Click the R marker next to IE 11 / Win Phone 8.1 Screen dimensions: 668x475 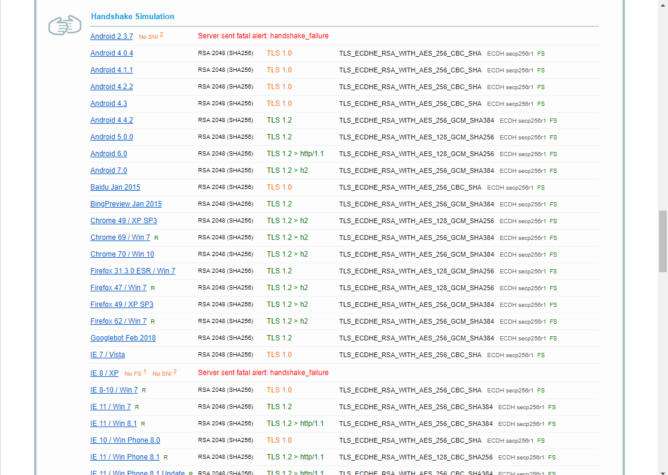click(166, 458)
